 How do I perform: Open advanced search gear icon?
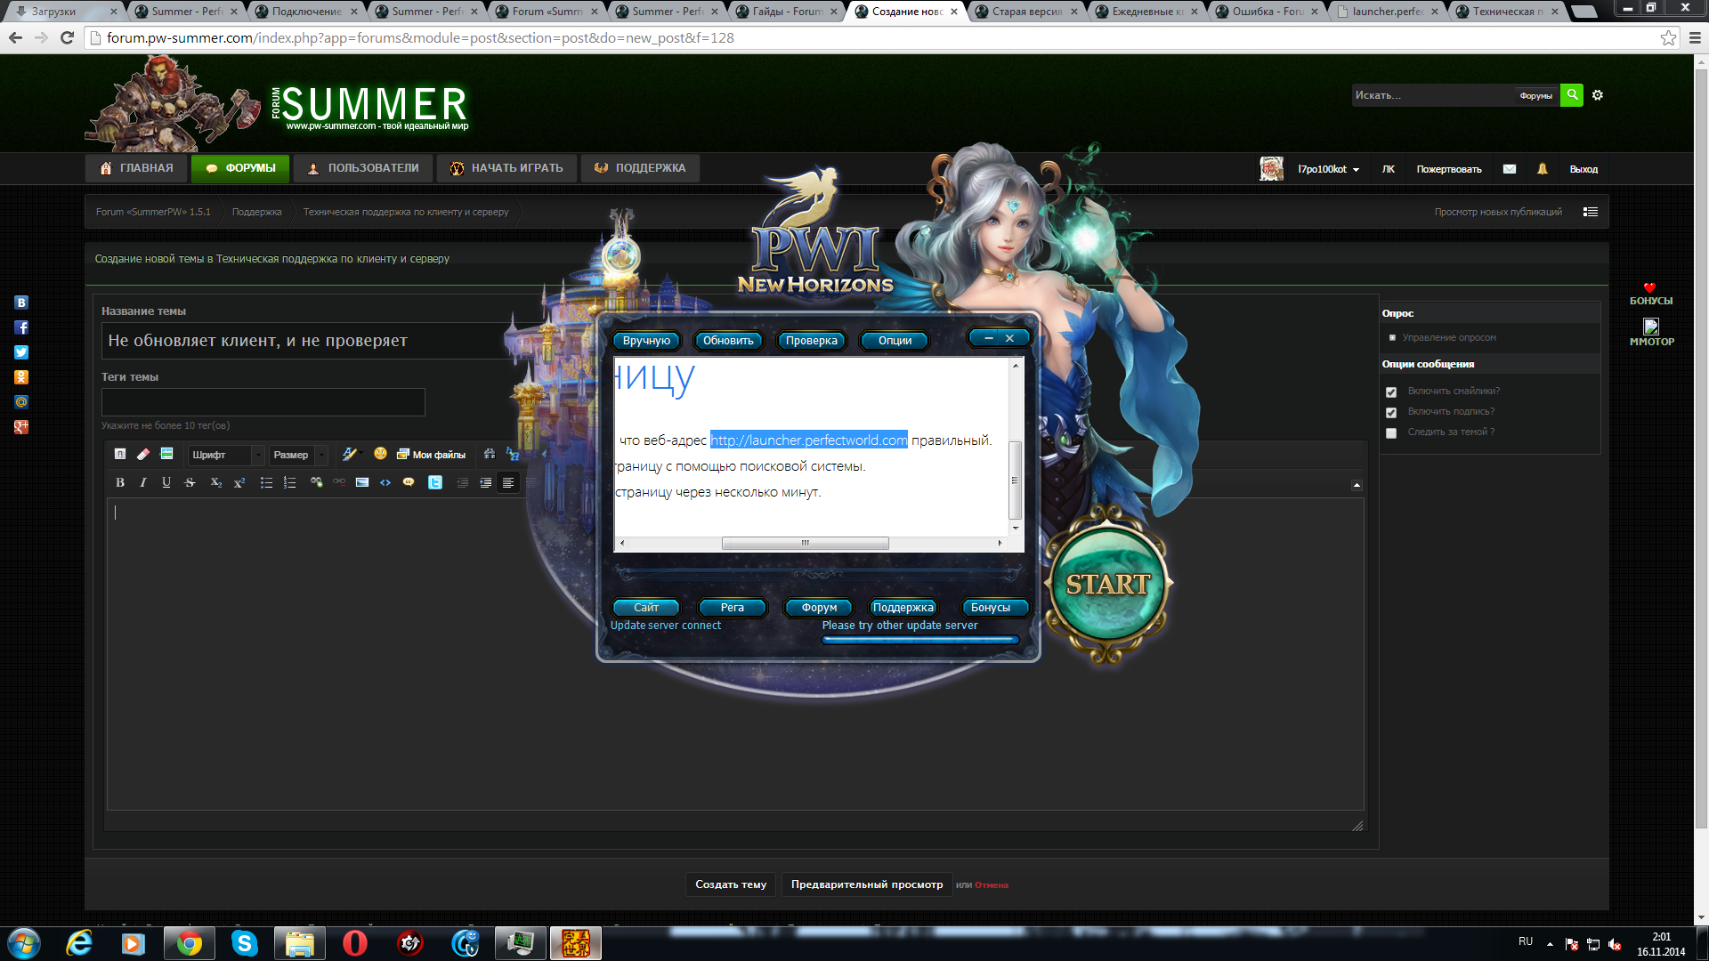(x=1598, y=95)
